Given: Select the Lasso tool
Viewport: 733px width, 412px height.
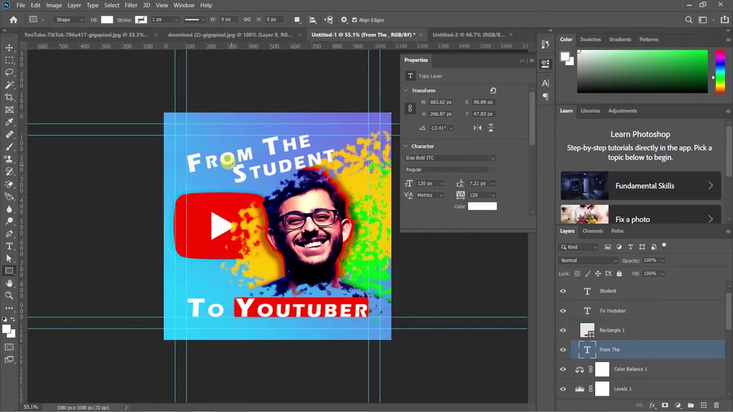Looking at the screenshot, I should [9, 73].
